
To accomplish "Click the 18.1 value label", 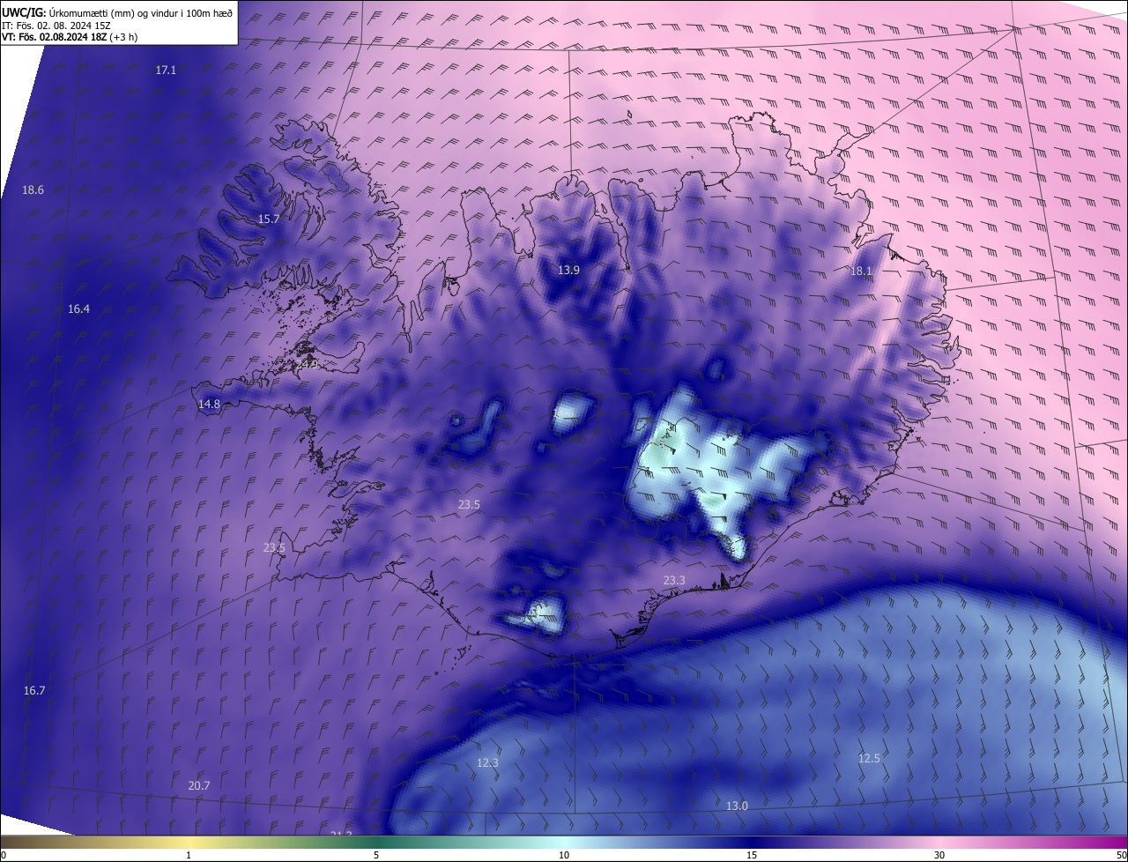I will click(860, 271).
